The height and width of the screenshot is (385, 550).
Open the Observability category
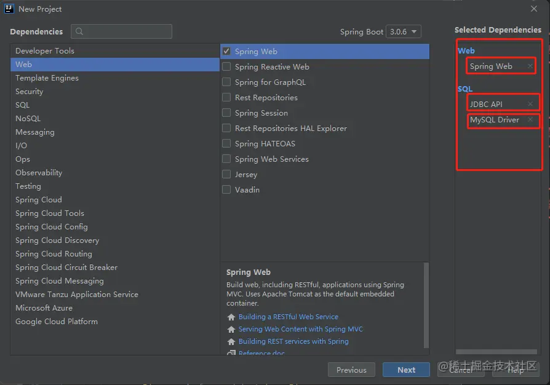[x=115, y=173]
